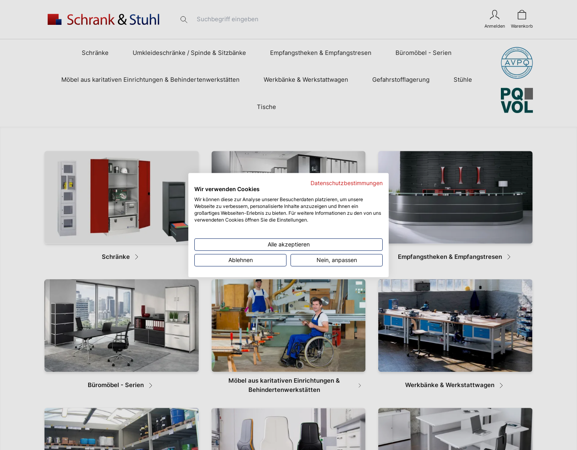The height and width of the screenshot is (450, 577).
Task: Open Büromöbel - Serien in navigation bar
Action: click(x=424, y=53)
